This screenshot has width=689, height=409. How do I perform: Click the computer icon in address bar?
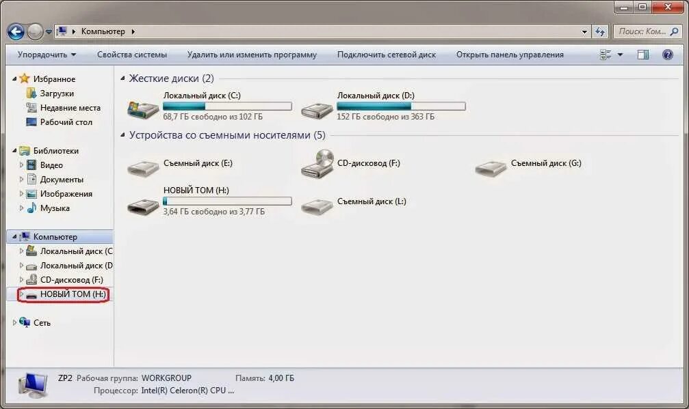click(62, 31)
